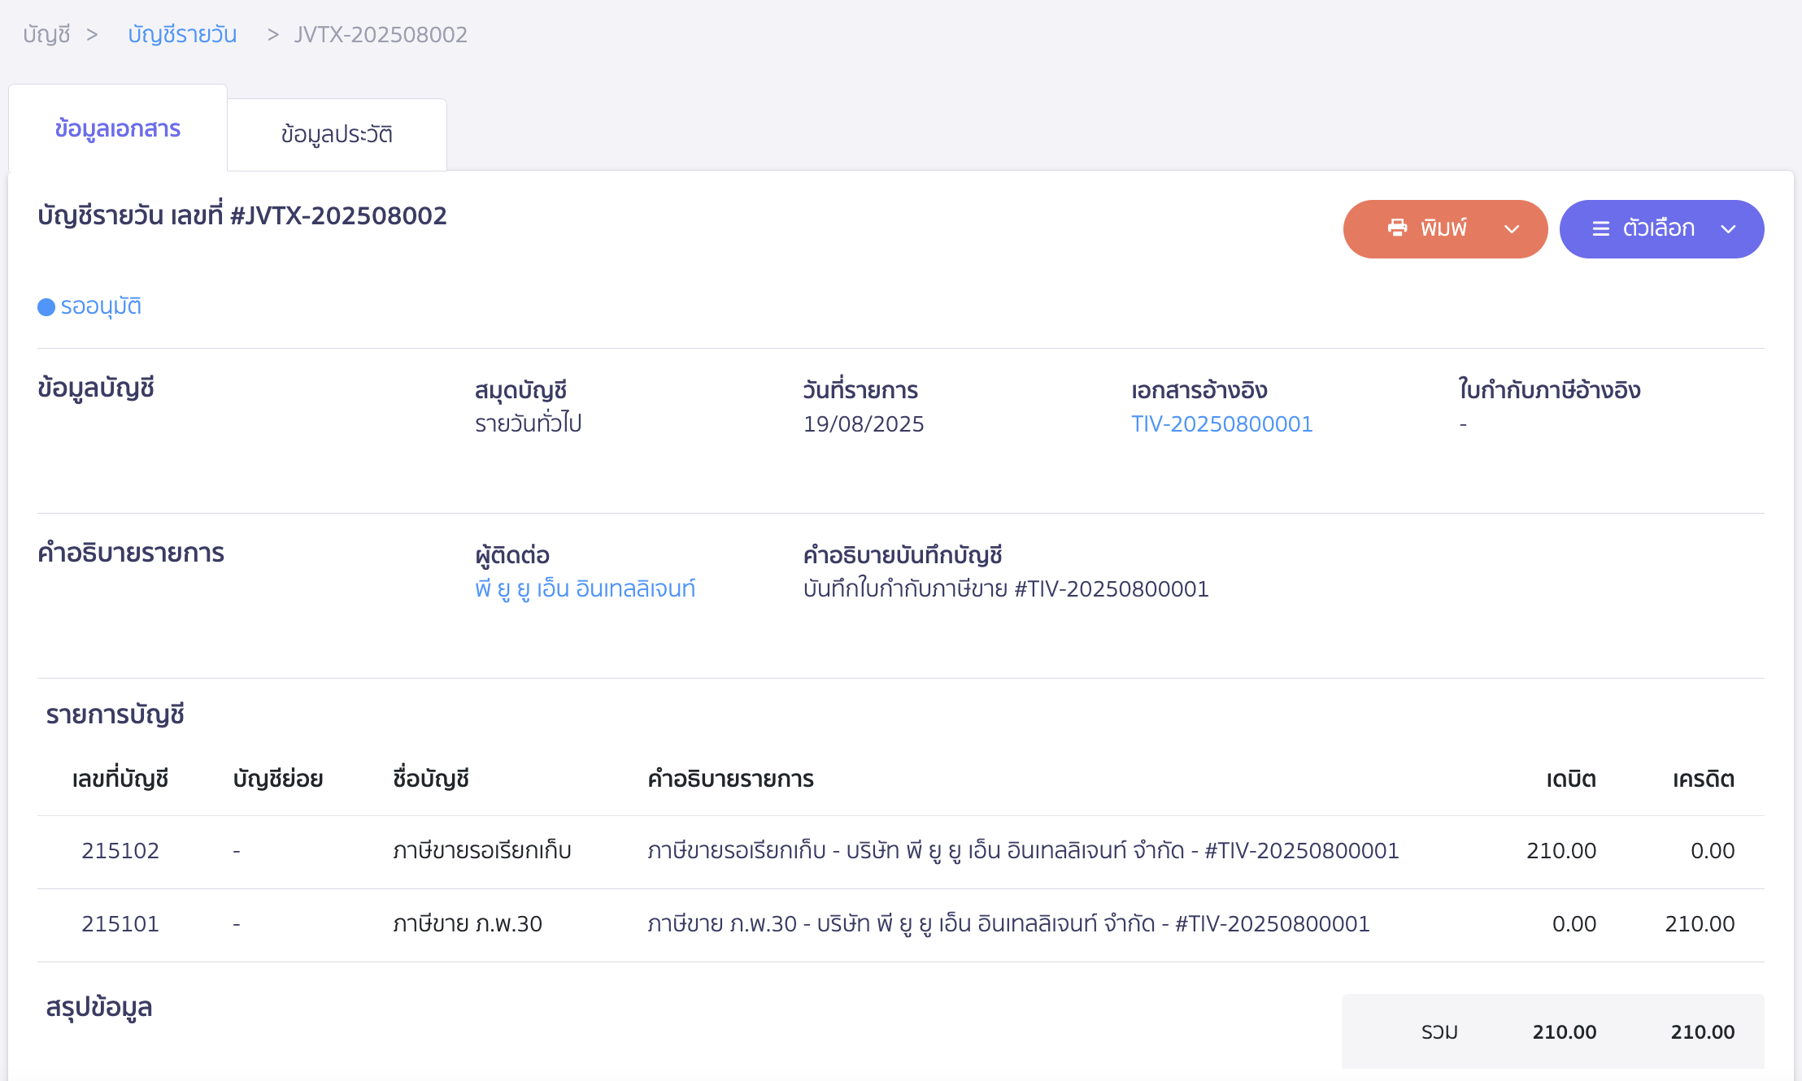The image size is (1802, 1081).
Task: Click the บัญชี breadcrumb root
Action: pyautogui.click(x=46, y=35)
